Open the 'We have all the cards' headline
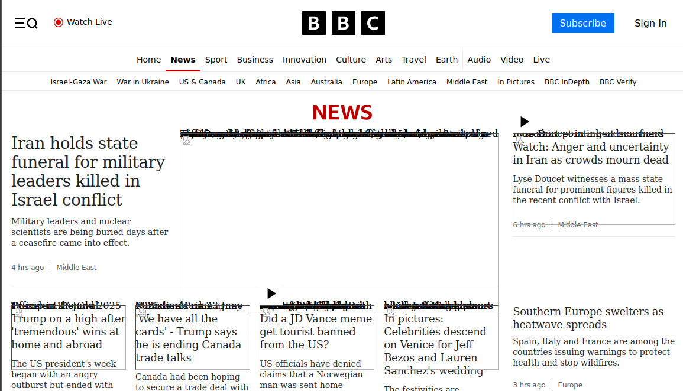Image resolution: width=683 pixels, height=391 pixels. coord(188,338)
